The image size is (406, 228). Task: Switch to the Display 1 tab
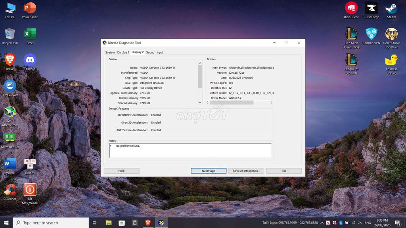tap(123, 52)
